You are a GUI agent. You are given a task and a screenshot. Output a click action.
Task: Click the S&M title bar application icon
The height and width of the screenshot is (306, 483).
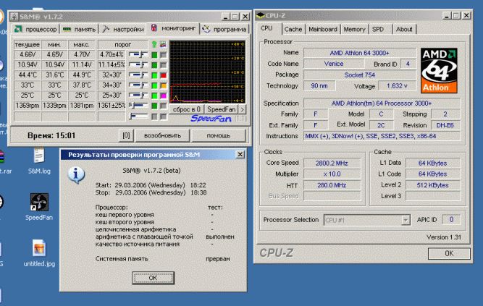click(x=14, y=17)
